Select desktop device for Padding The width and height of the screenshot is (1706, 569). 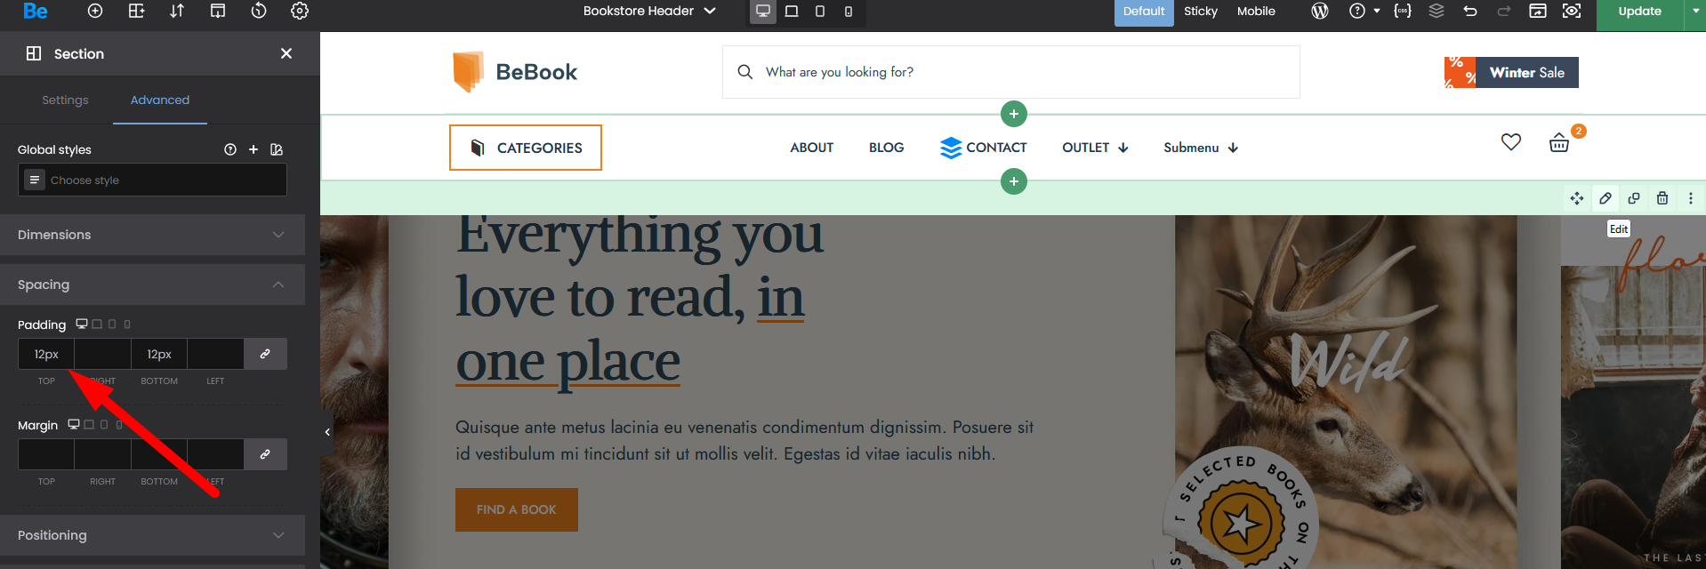coord(82,324)
